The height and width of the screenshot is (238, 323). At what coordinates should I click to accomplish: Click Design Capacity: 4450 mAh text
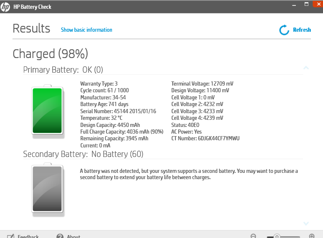(x=110, y=125)
